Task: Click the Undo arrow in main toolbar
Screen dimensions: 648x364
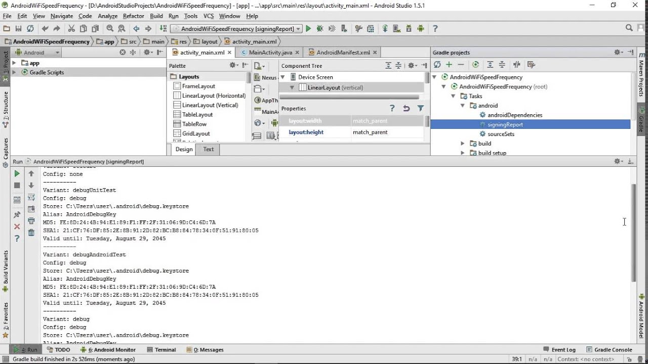Action: point(45,29)
